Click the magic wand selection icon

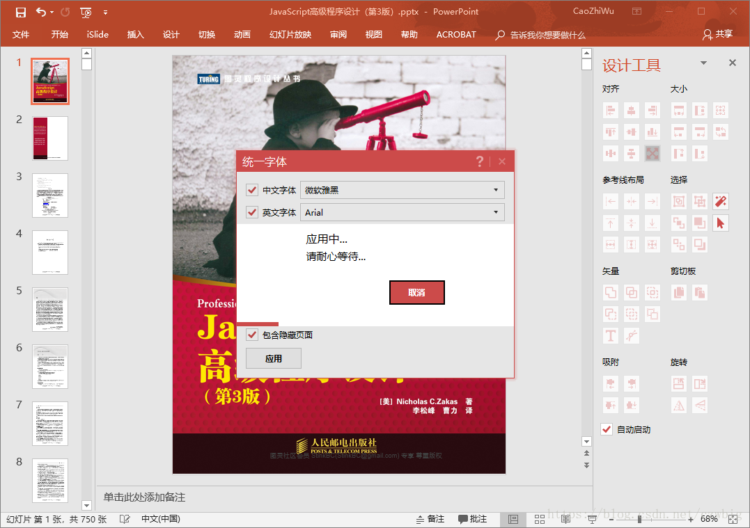[x=720, y=202]
